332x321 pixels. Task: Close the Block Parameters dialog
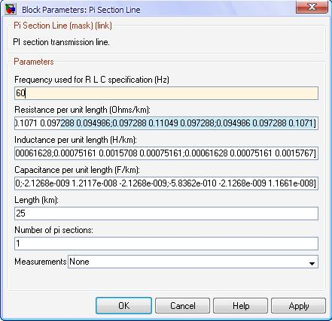[x=312, y=7]
